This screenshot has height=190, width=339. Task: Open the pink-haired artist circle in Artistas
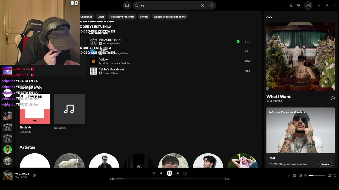243,160
